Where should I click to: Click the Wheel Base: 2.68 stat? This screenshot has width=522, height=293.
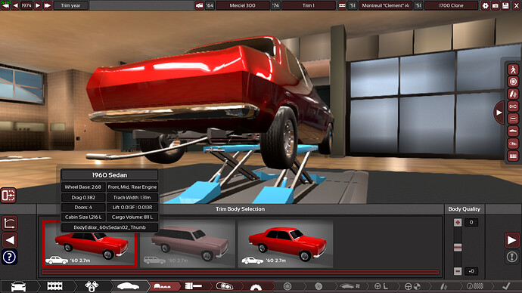83,187
